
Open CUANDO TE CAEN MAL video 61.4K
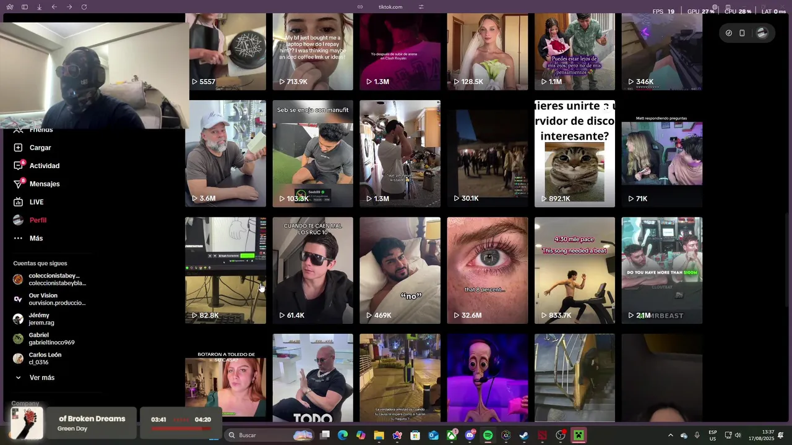(x=313, y=270)
